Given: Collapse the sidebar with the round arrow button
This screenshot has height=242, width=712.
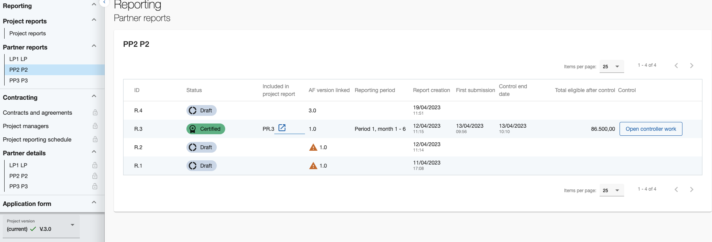Looking at the screenshot, I should tap(104, 2).
